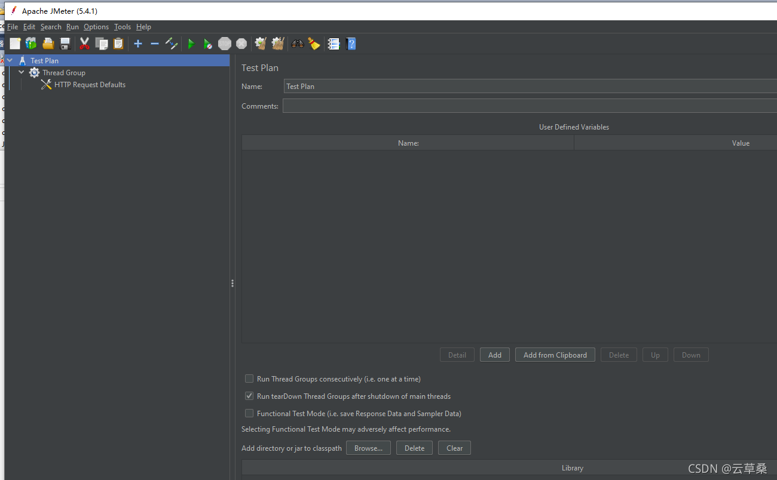This screenshot has height=480, width=777.
Task: Save the test plan with floppy icon
Action: [x=65, y=44]
